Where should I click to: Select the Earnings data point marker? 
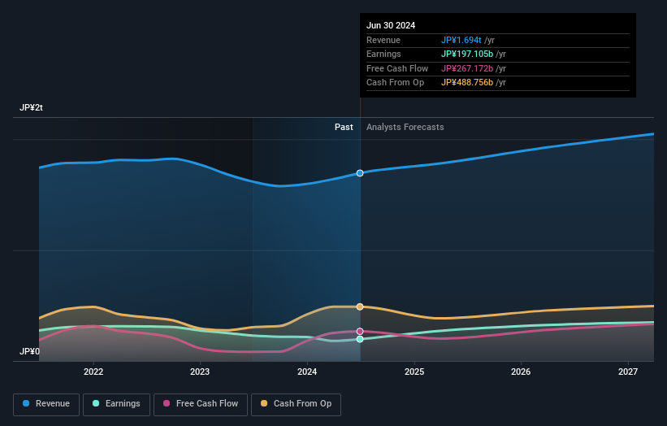click(360, 339)
